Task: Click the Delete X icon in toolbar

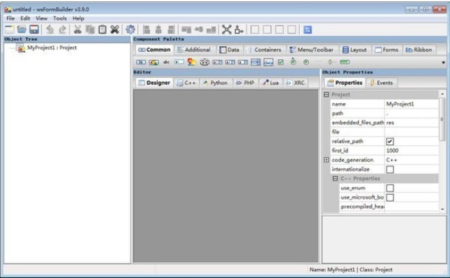Action: 114,30
